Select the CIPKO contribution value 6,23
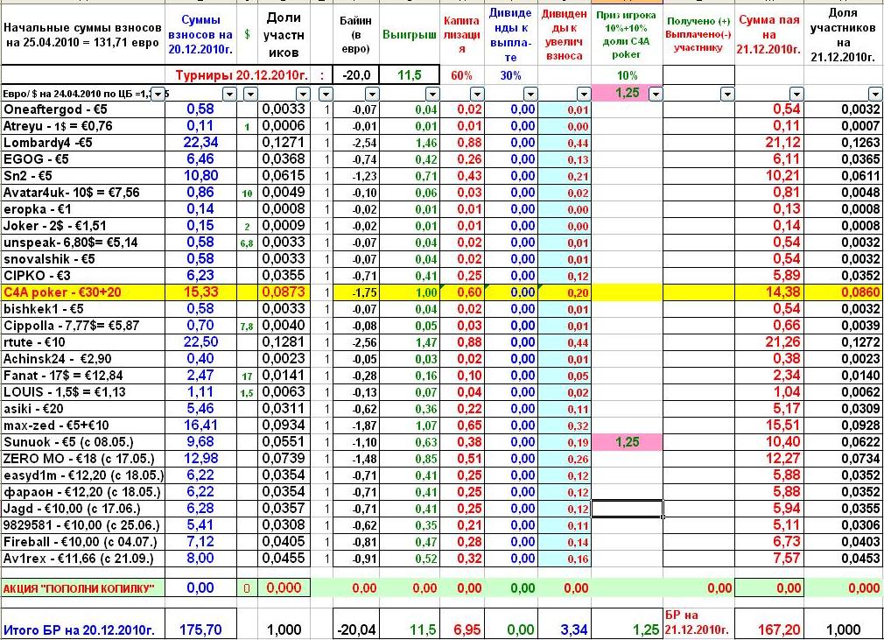 [x=200, y=276]
